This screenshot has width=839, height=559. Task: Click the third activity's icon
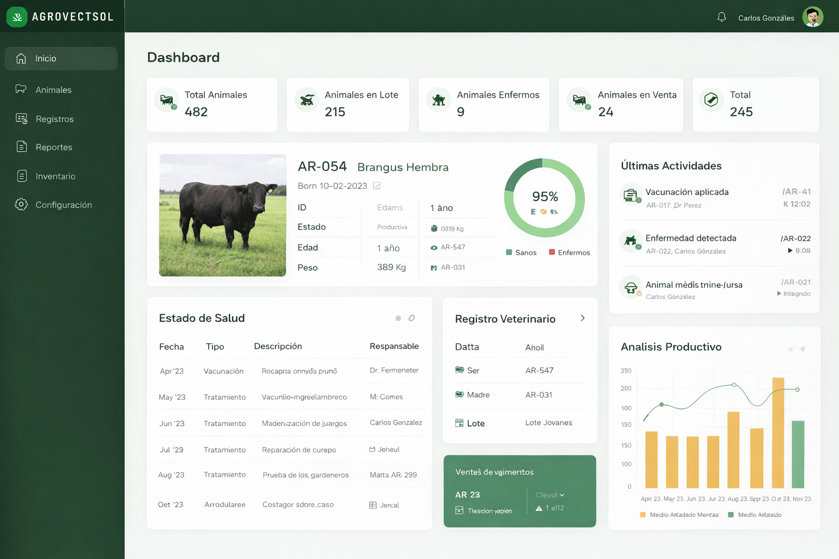pyautogui.click(x=631, y=287)
